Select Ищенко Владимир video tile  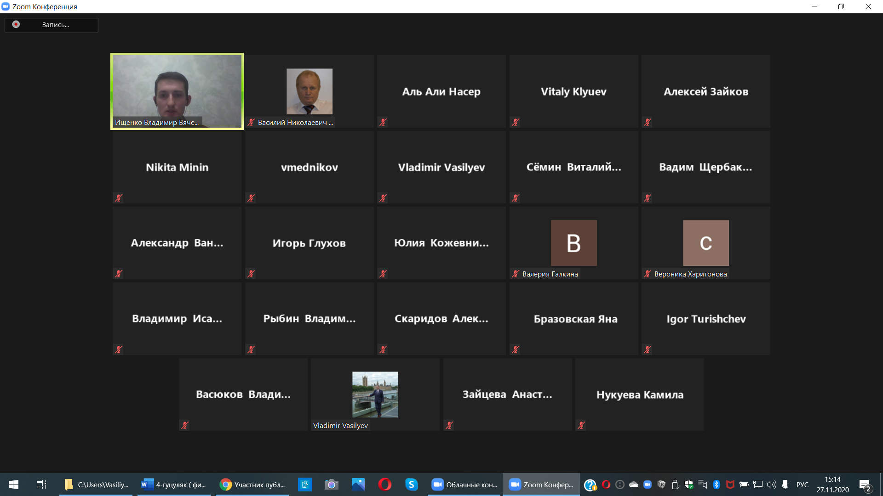(x=177, y=91)
